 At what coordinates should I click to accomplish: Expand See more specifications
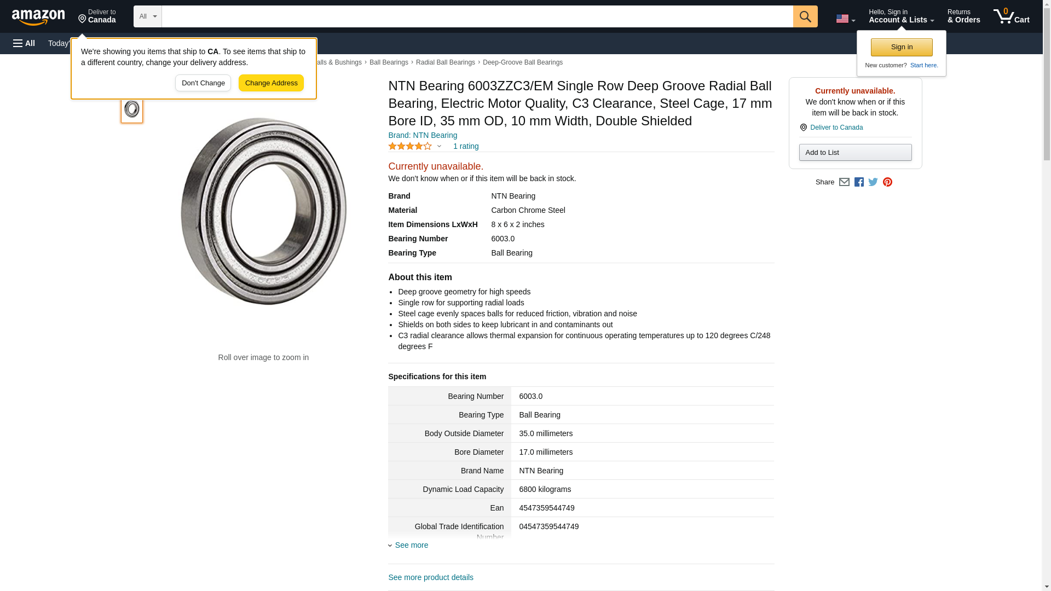411,545
